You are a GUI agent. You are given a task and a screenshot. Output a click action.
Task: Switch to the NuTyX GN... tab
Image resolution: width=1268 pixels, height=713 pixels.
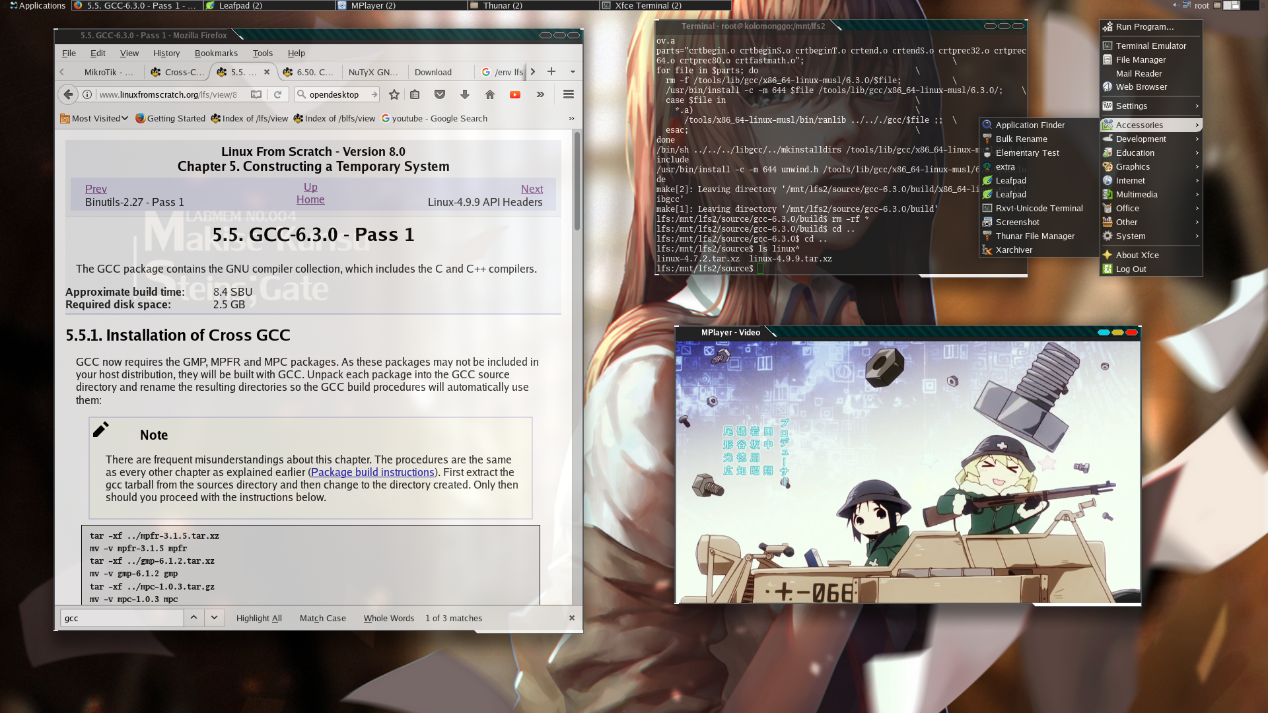[374, 72]
